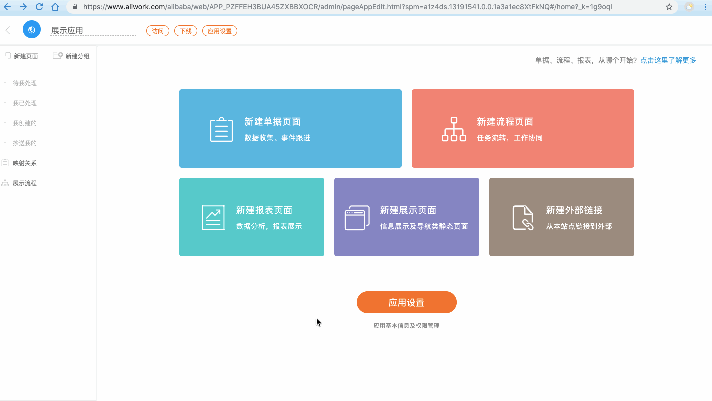This screenshot has height=401, width=712.
Task: Click the 任务流转，工作协同 subtitle
Action: click(x=510, y=138)
